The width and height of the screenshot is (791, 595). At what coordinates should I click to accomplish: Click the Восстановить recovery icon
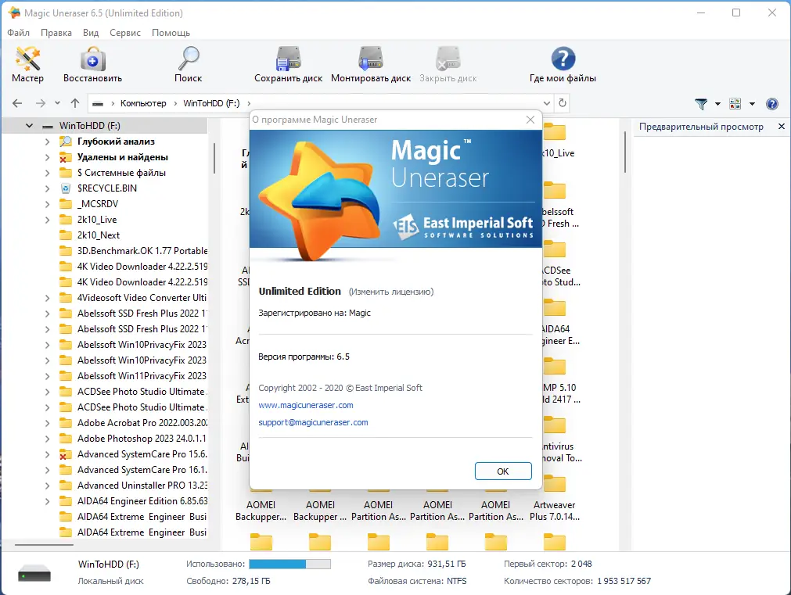click(92, 65)
